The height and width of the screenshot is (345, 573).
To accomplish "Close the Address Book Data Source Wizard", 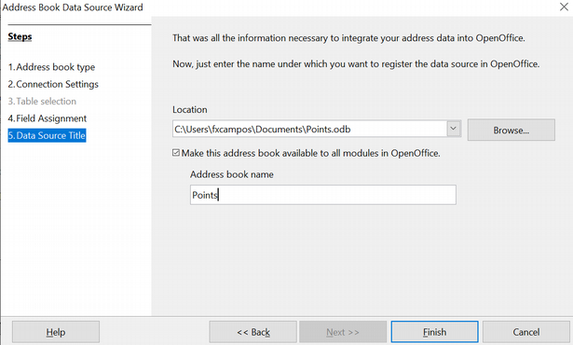I will point(564,7).
